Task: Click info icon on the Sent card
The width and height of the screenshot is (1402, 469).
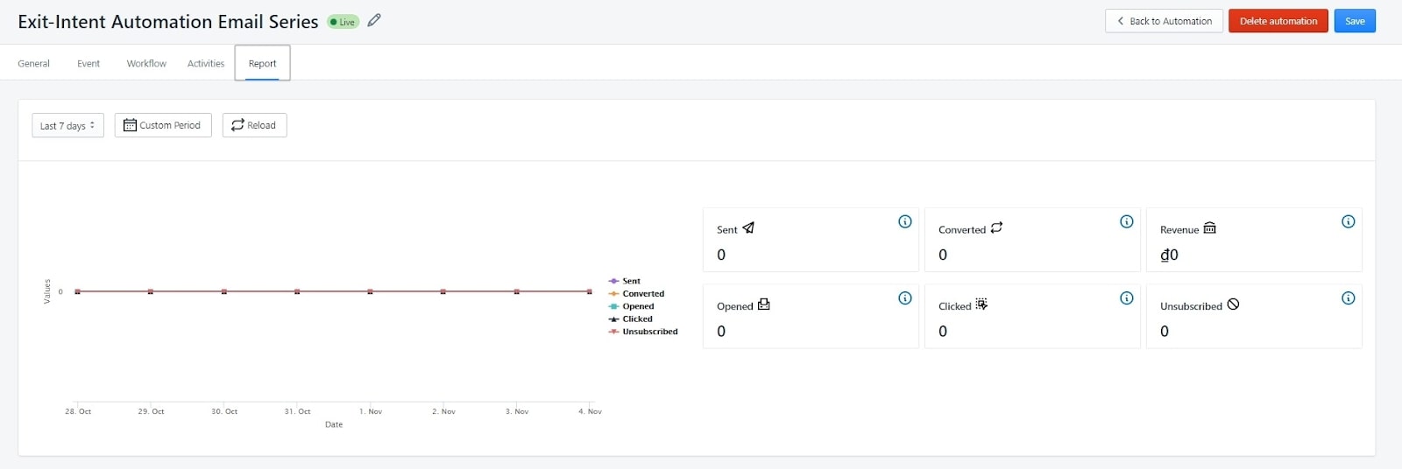Action: (905, 221)
